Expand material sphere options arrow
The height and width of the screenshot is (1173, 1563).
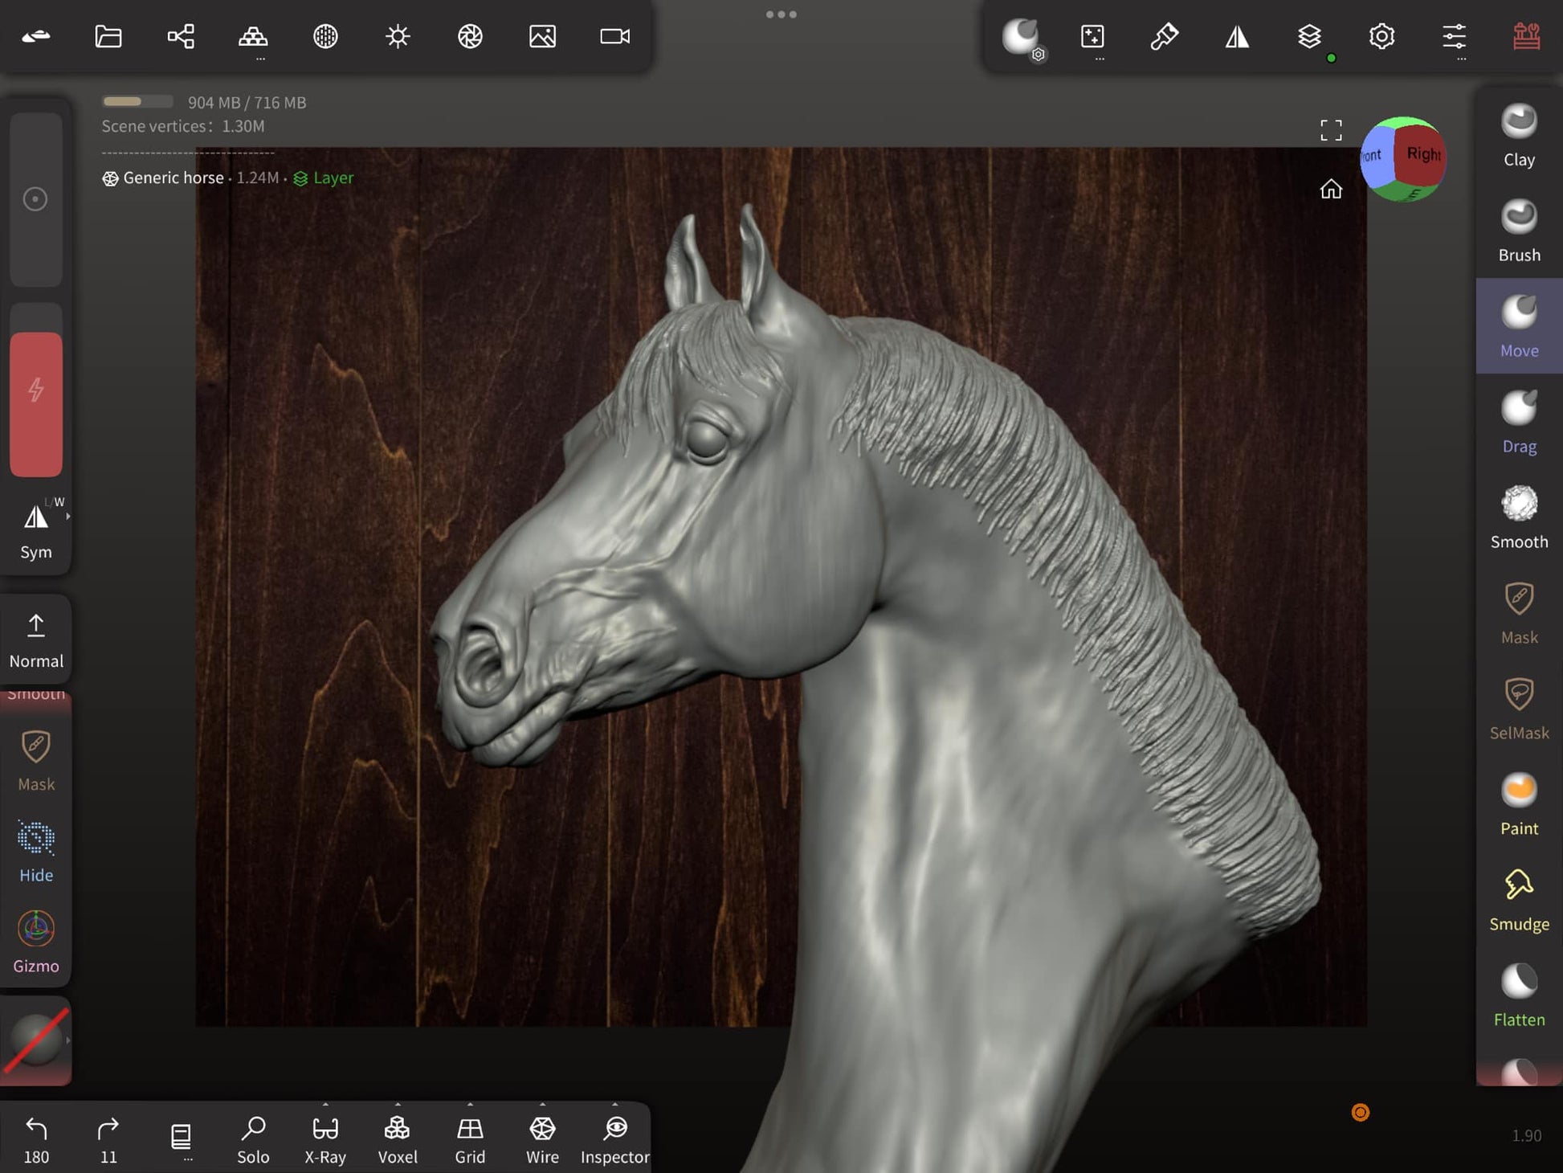coord(68,1040)
